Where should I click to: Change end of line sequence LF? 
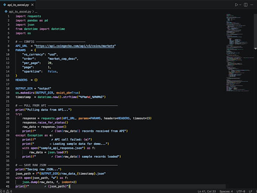pos(251,191)
